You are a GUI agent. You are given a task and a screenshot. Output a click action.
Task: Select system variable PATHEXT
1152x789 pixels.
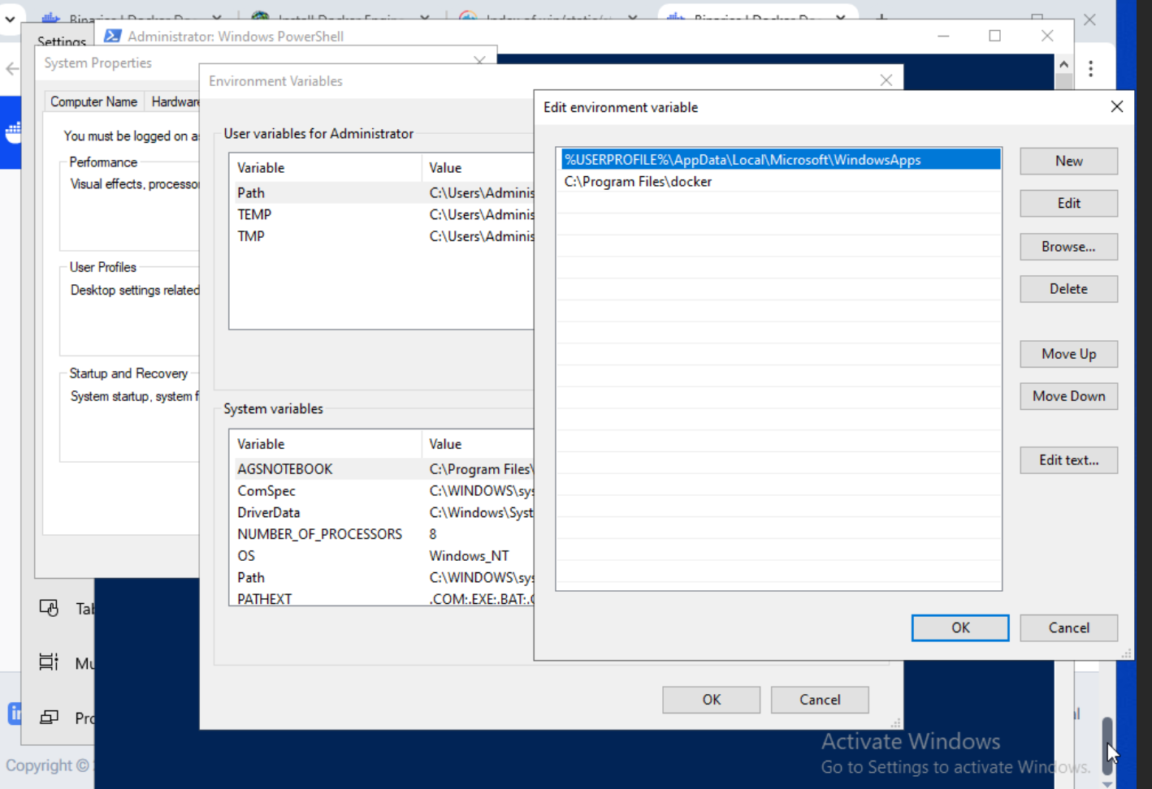[382, 599]
